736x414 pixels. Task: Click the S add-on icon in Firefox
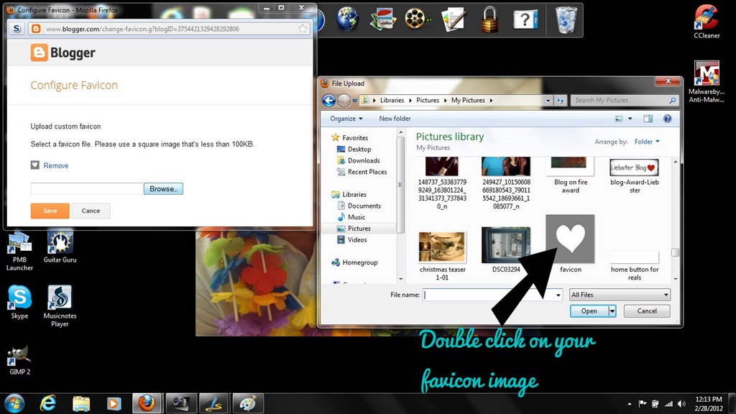(17, 29)
